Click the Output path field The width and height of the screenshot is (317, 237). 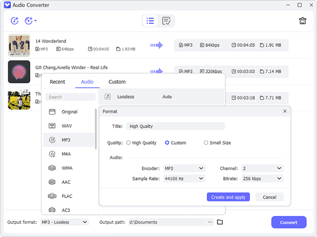(x=167, y=222)
